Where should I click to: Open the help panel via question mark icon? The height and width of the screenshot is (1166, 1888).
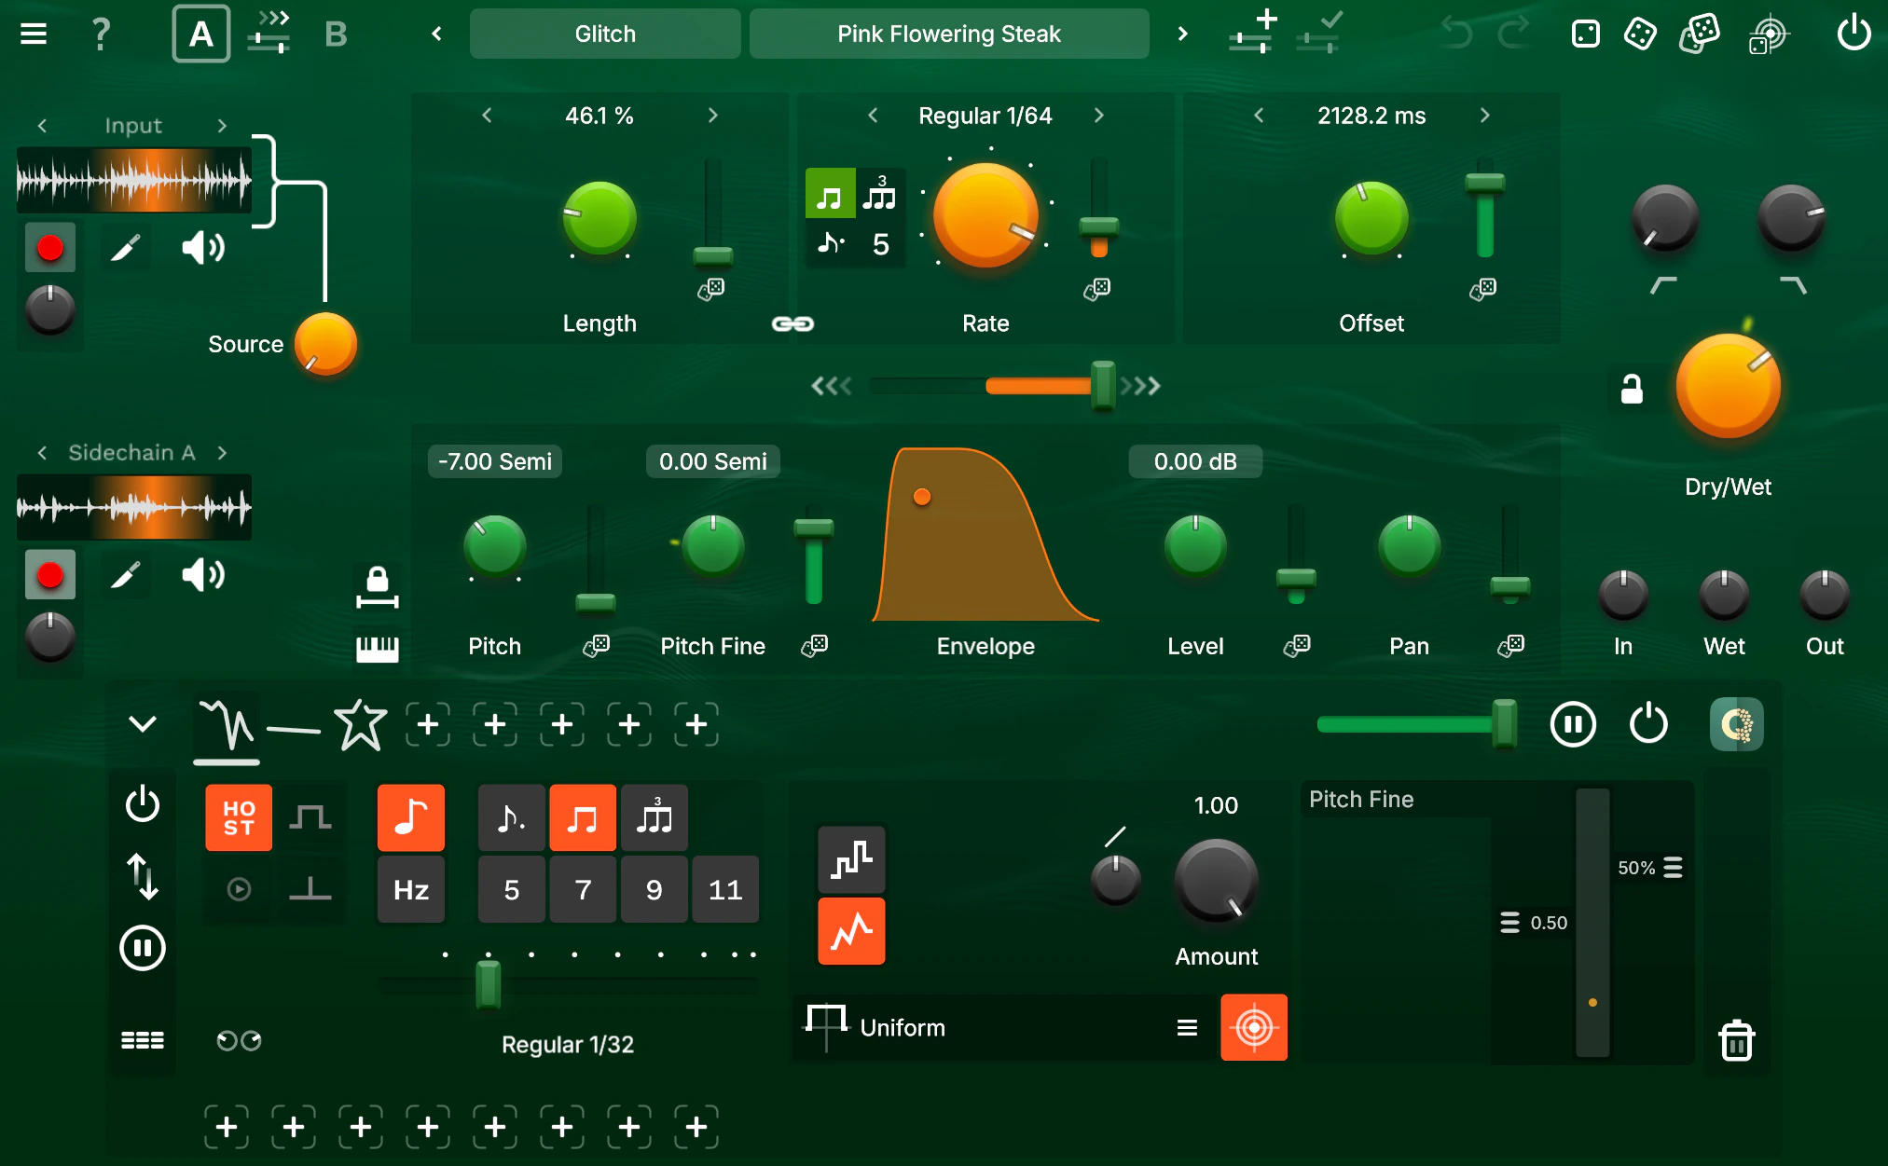(101, 33)
